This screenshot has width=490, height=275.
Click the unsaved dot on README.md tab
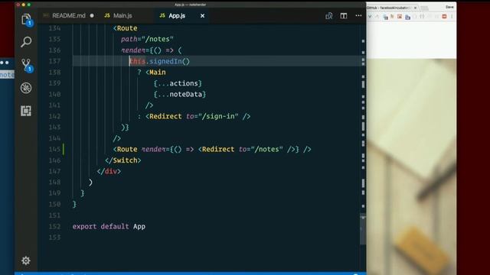[92, 15]
